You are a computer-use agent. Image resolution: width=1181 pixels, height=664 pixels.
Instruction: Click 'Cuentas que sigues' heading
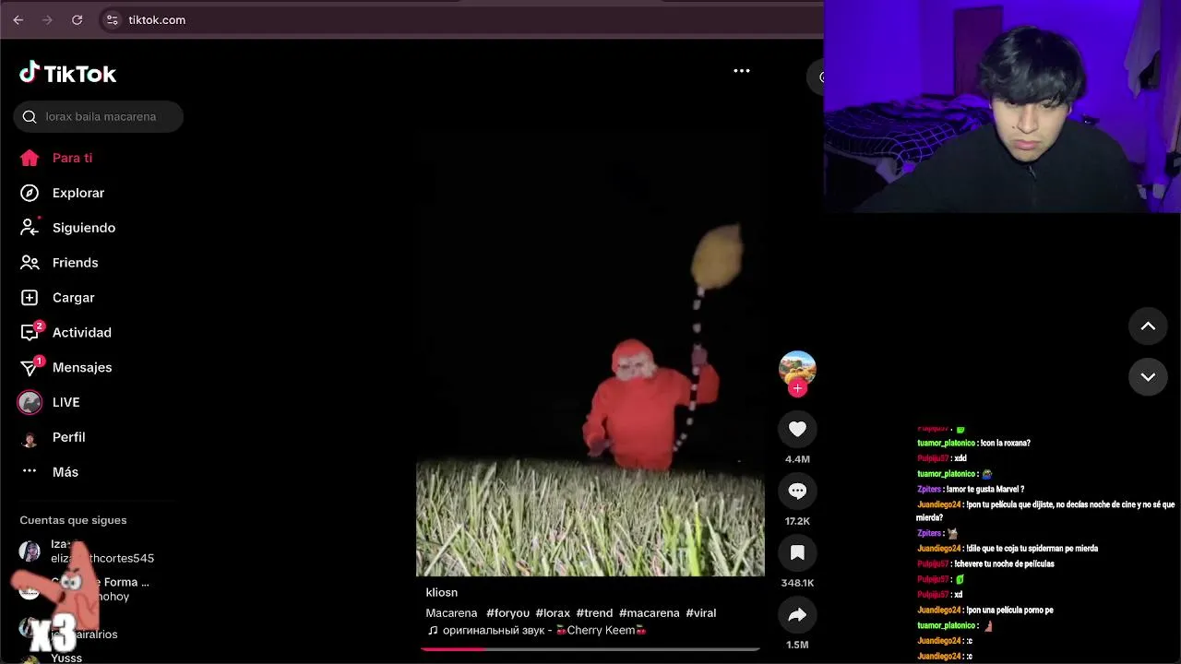(73, 520)
